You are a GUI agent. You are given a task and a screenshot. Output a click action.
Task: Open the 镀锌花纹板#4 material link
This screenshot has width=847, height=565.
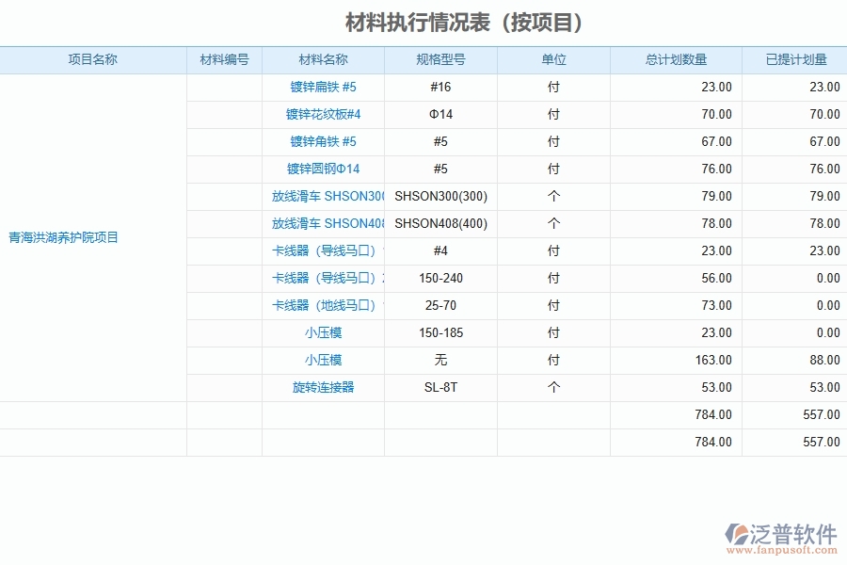[323, 114]
